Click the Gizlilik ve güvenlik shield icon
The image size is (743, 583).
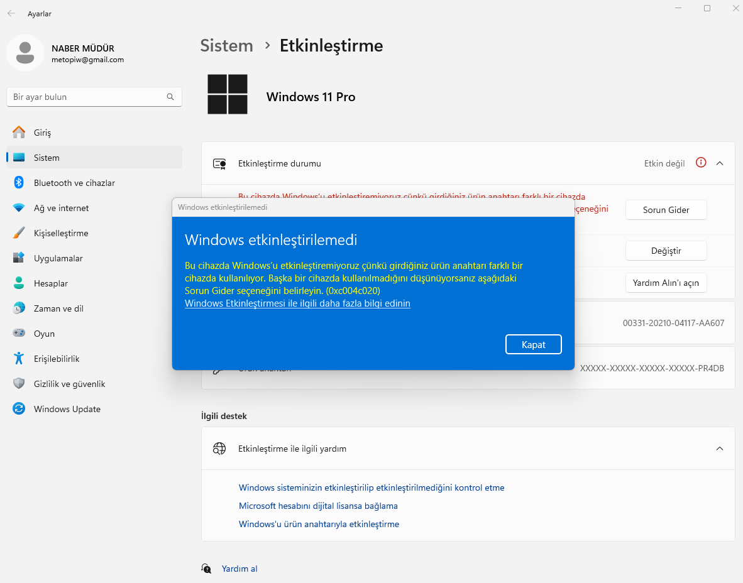[x=19, y=383]
